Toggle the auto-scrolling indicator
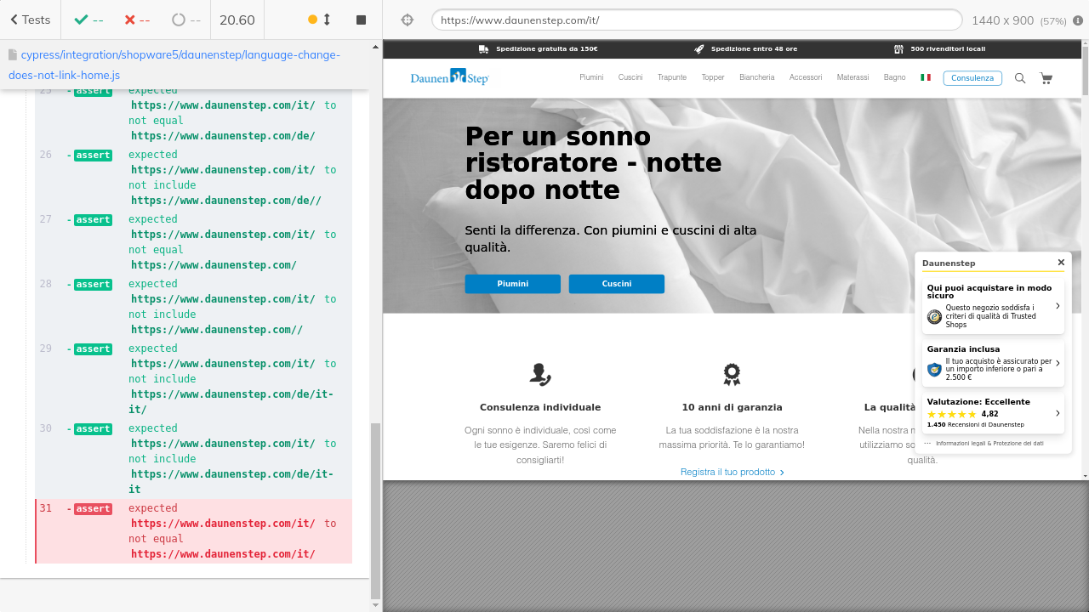The width and height of the screenshot is (1089, 612). click(320, 20)
